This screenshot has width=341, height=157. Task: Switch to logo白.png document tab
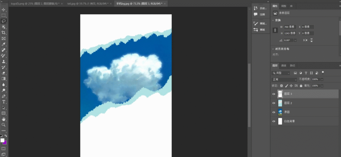35,4
